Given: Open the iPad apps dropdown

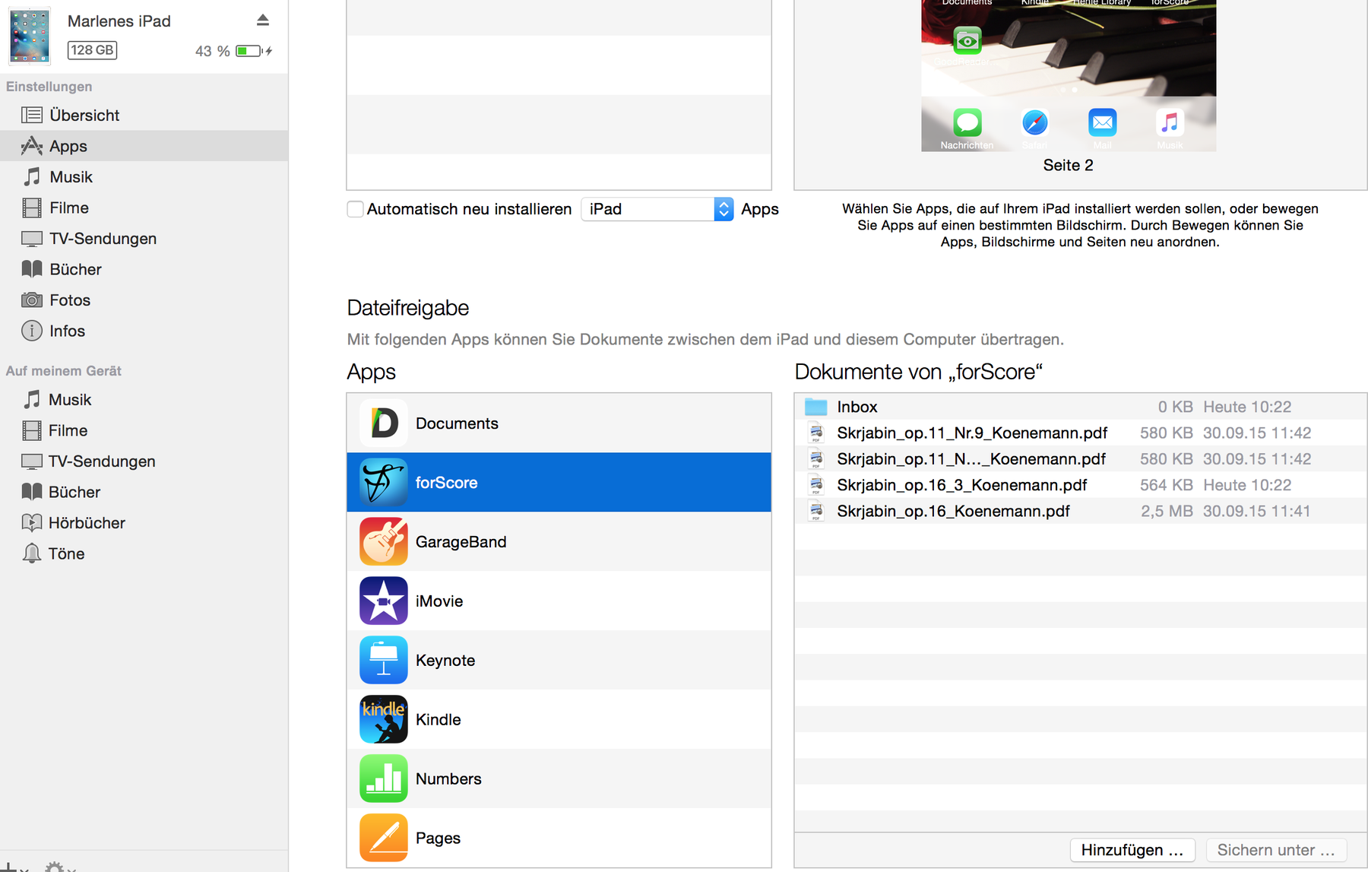Looking at the screenshot, I should coord(657,209).
